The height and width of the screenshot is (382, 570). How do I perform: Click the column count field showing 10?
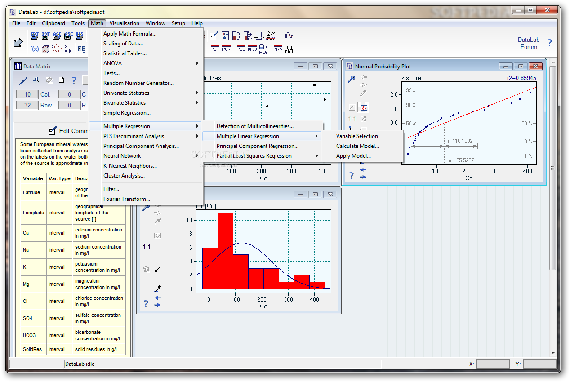tap(28, 94)
